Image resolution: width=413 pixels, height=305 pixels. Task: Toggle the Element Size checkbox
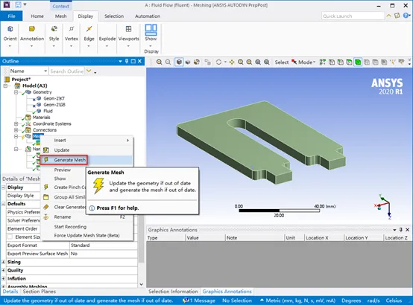point(10,237)
